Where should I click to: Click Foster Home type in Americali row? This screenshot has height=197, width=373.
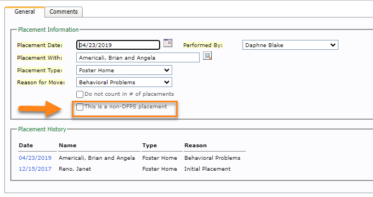point(160,158)
